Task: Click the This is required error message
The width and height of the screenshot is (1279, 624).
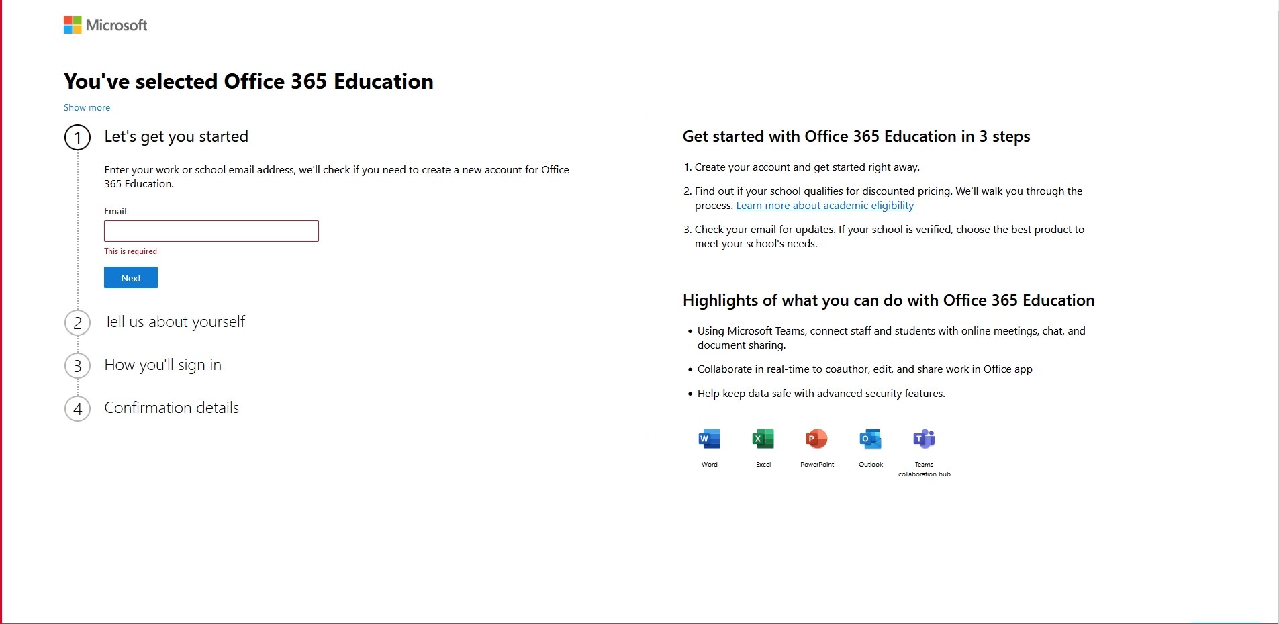Action: click(x=130, y=251)
